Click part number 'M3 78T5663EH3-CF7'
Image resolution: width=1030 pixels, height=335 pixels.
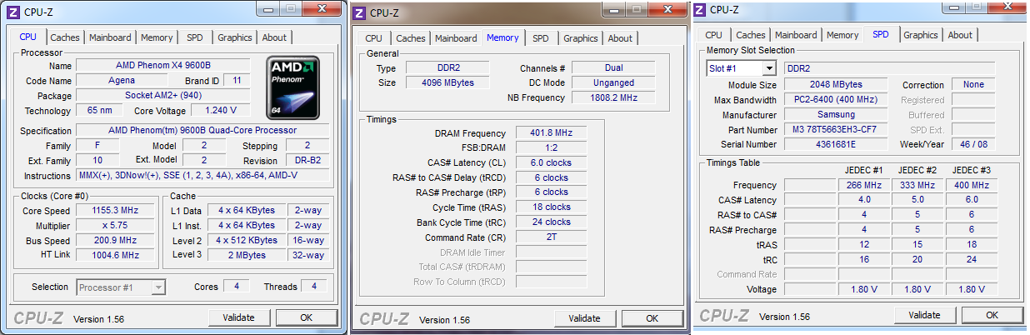point(836,129)
